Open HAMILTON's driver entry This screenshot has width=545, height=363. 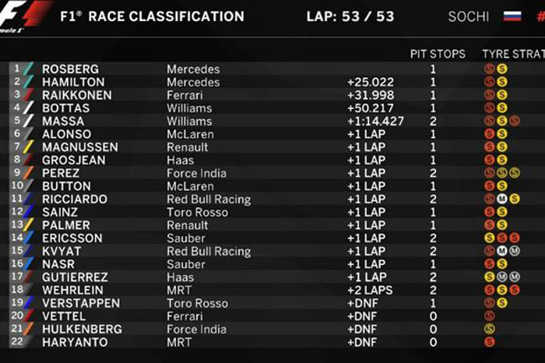point(73,82)
